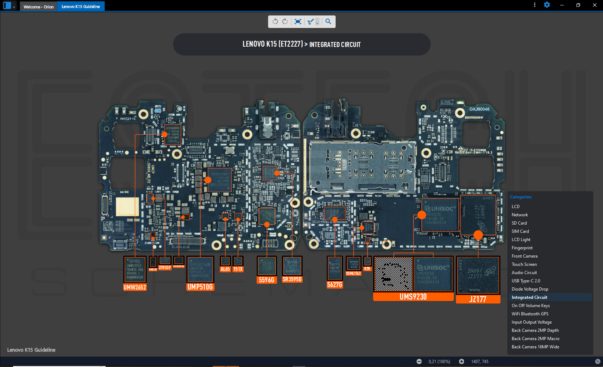Click the circular crosshatch icon in status bar
603x367 pixels.
598,362
